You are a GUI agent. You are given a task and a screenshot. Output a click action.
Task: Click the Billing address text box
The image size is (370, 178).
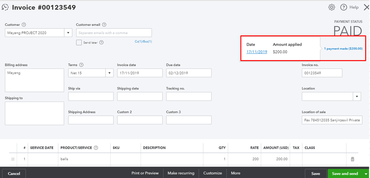[x=34, y=80]
